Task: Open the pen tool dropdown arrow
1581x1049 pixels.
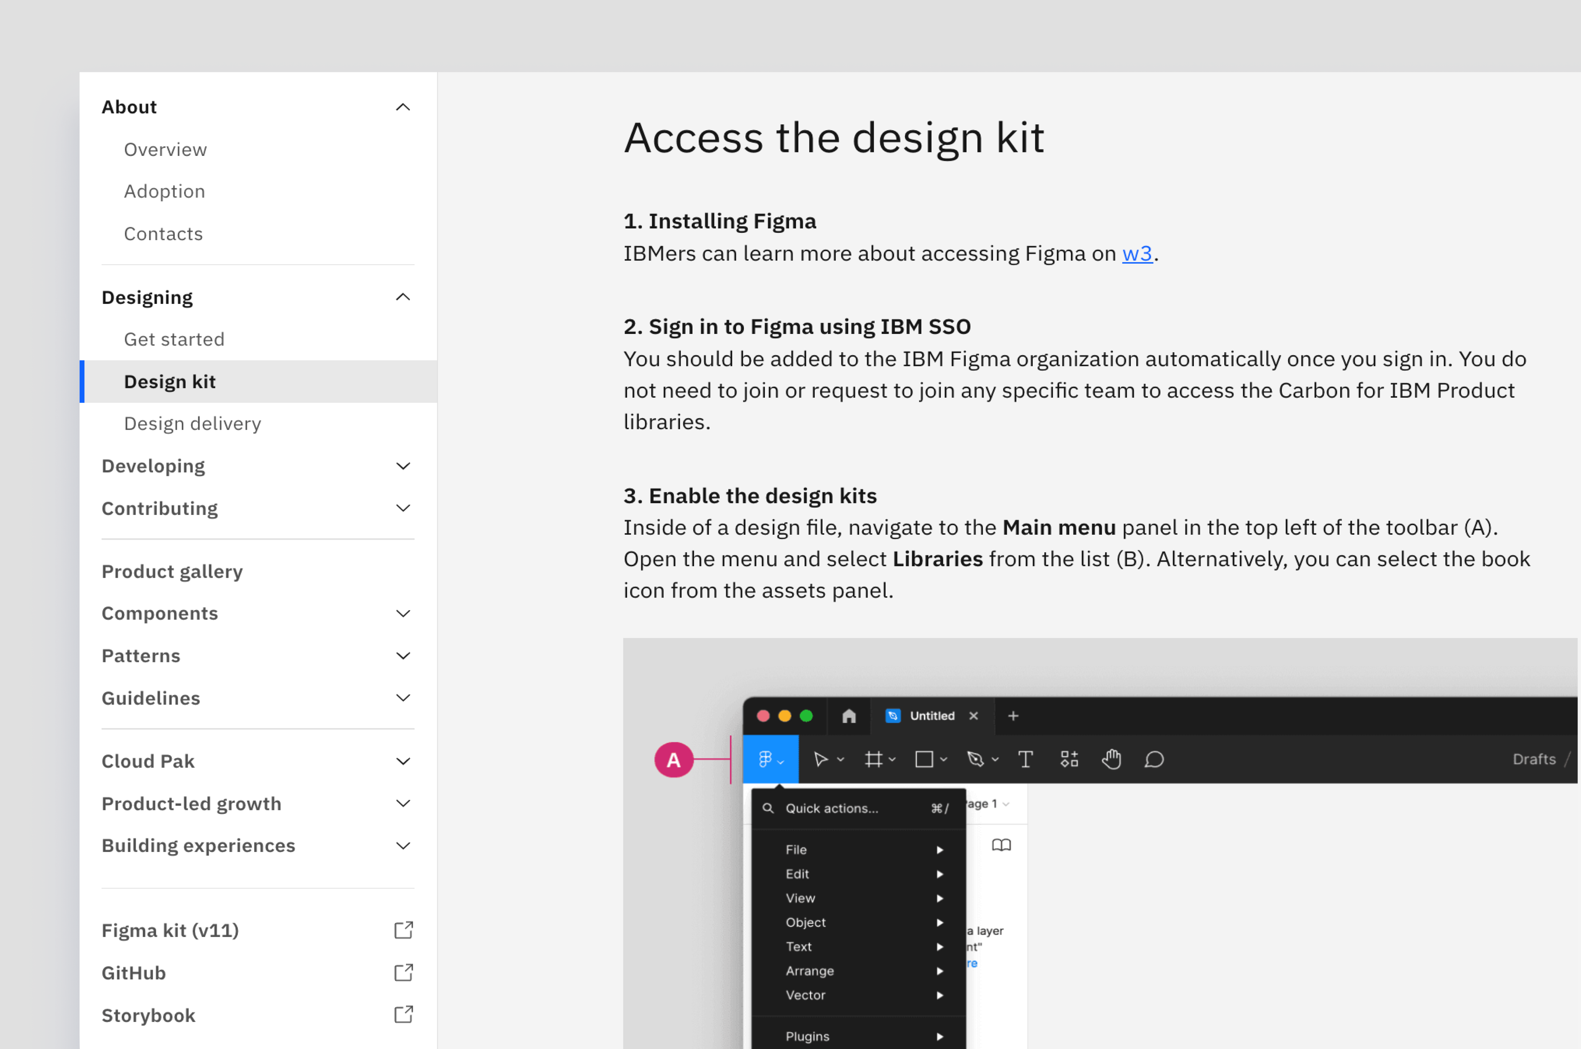Action: [x=995, y=760]
